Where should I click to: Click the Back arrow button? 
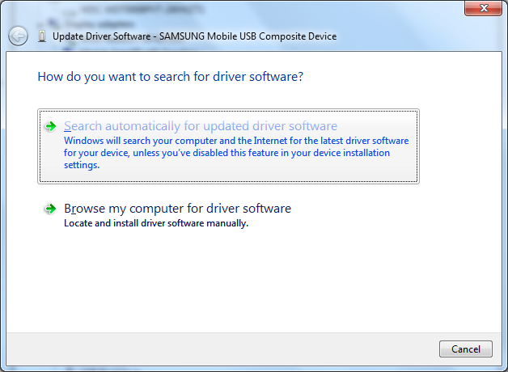(x=18, y=36)
